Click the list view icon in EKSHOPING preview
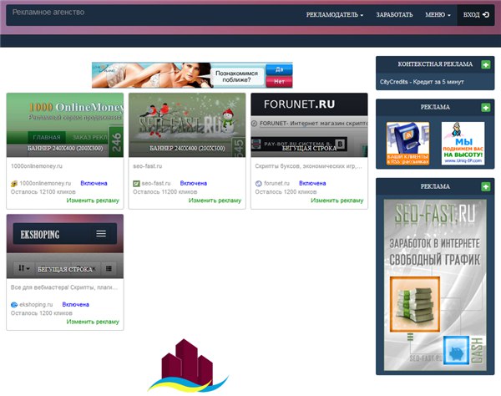The height and width of the screenshot is (396, 501). click(x=109, y=268)
